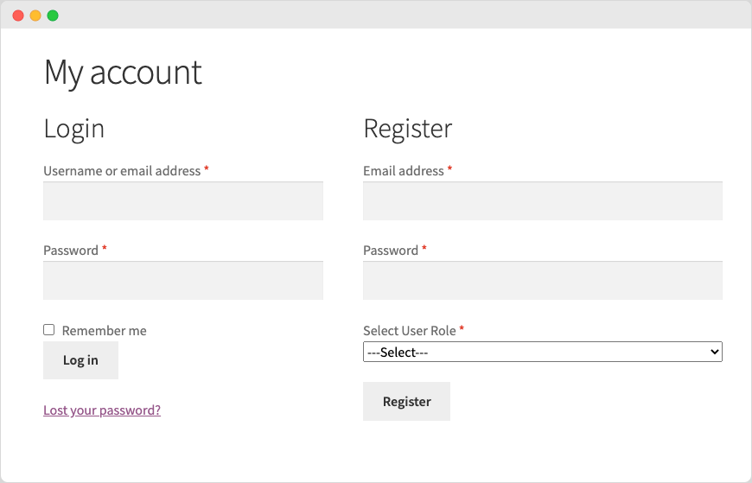Focus the Register Password field
This screenshot has height=483, width=752.
tap(543, 281)
